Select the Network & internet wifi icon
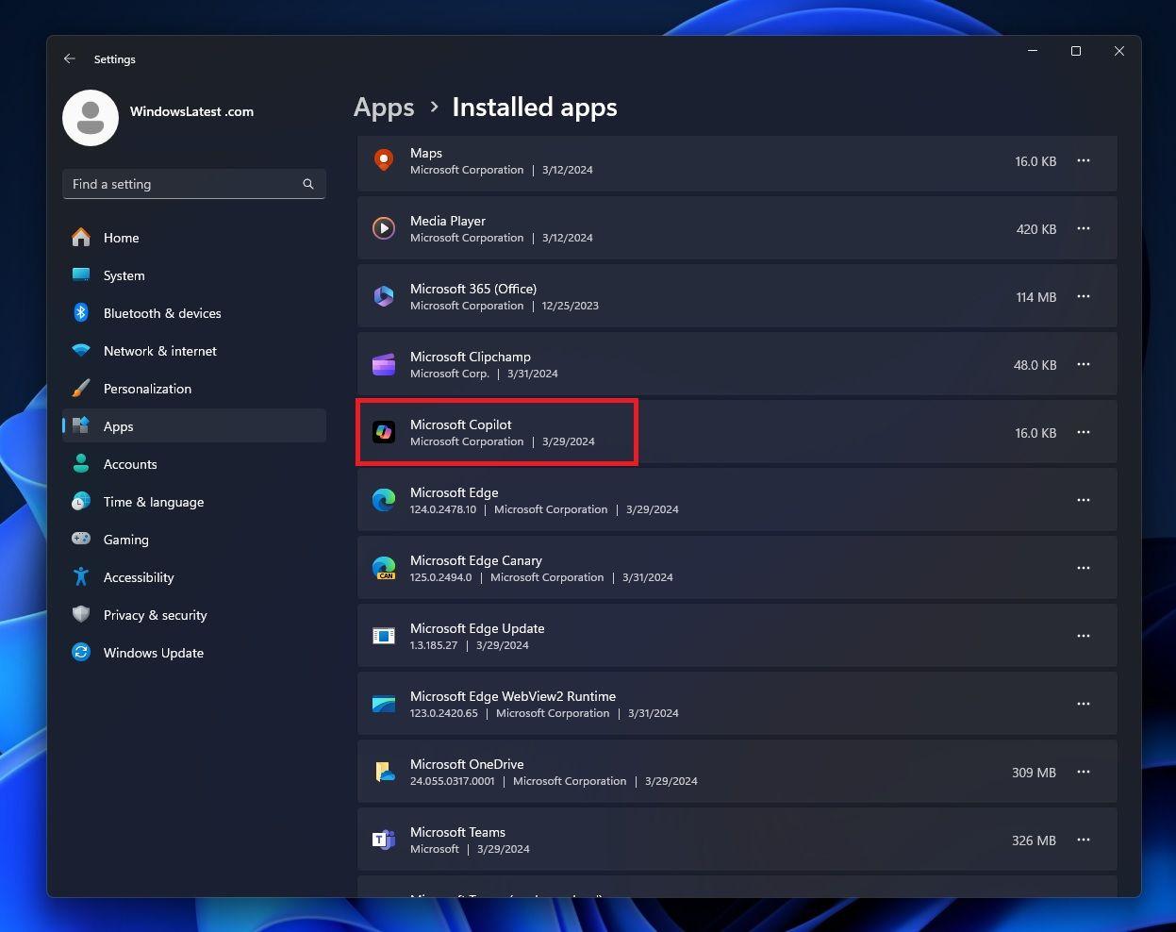Viewport: 1176px width, 932px height. click(x=82, y=351)
